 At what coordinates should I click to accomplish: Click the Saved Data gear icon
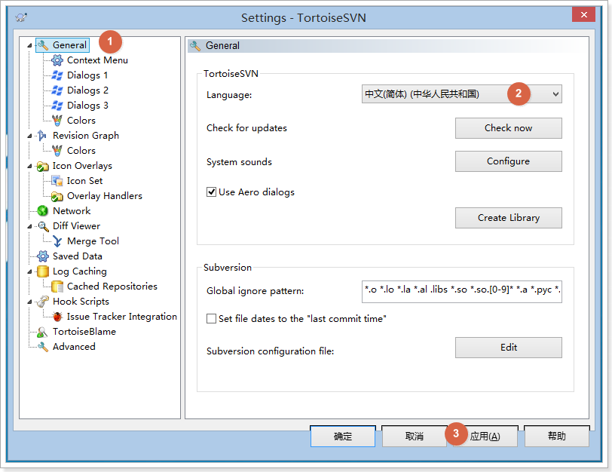click(x=42, y=256)
